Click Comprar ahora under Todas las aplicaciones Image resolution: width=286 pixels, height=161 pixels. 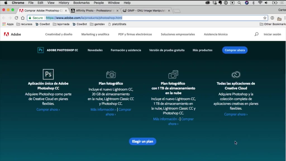click(x=236, y=114)
